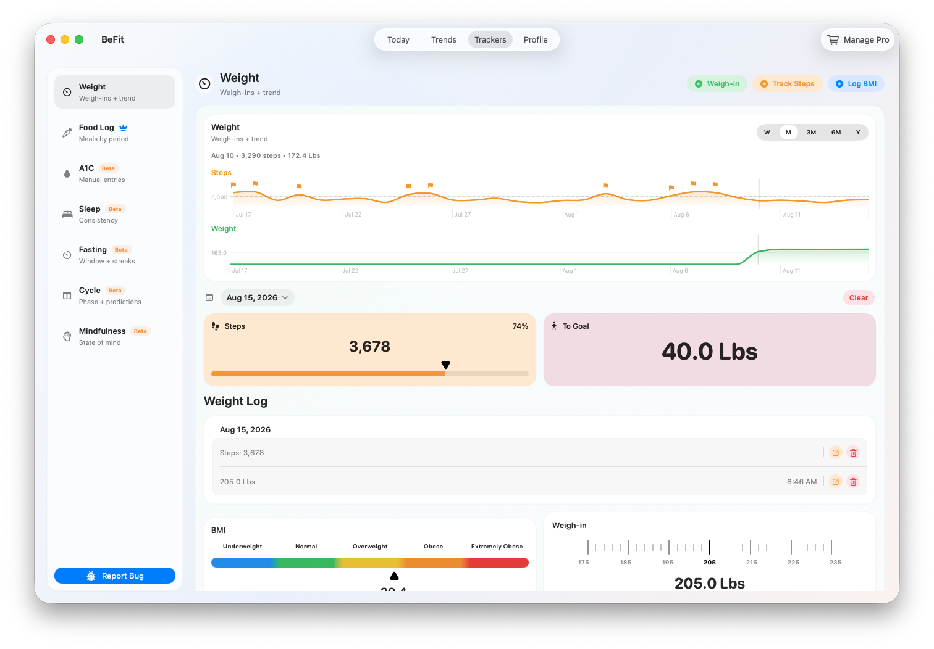Switch chart range to W (week)
934x649 pixels.
(767, 133)
